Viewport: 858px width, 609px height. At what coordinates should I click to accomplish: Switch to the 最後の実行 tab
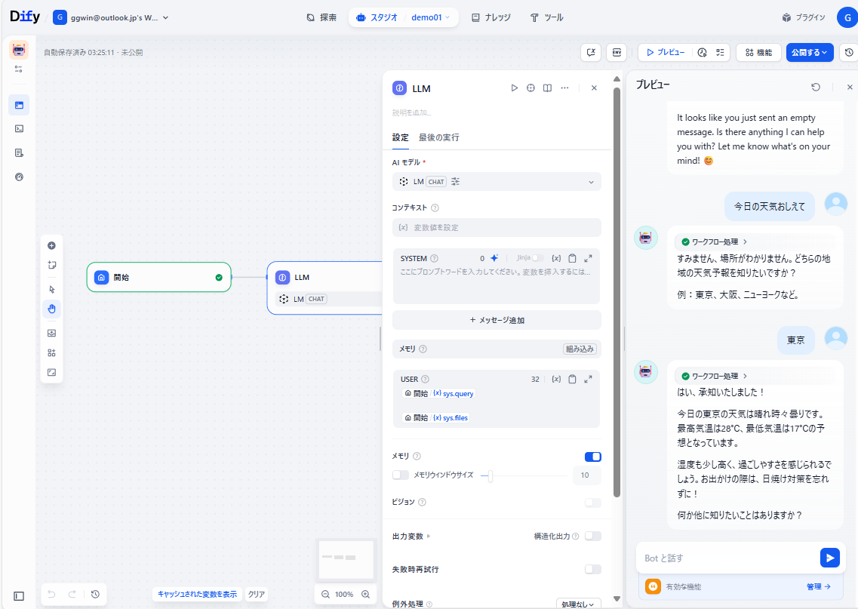(x=438, y=137)
